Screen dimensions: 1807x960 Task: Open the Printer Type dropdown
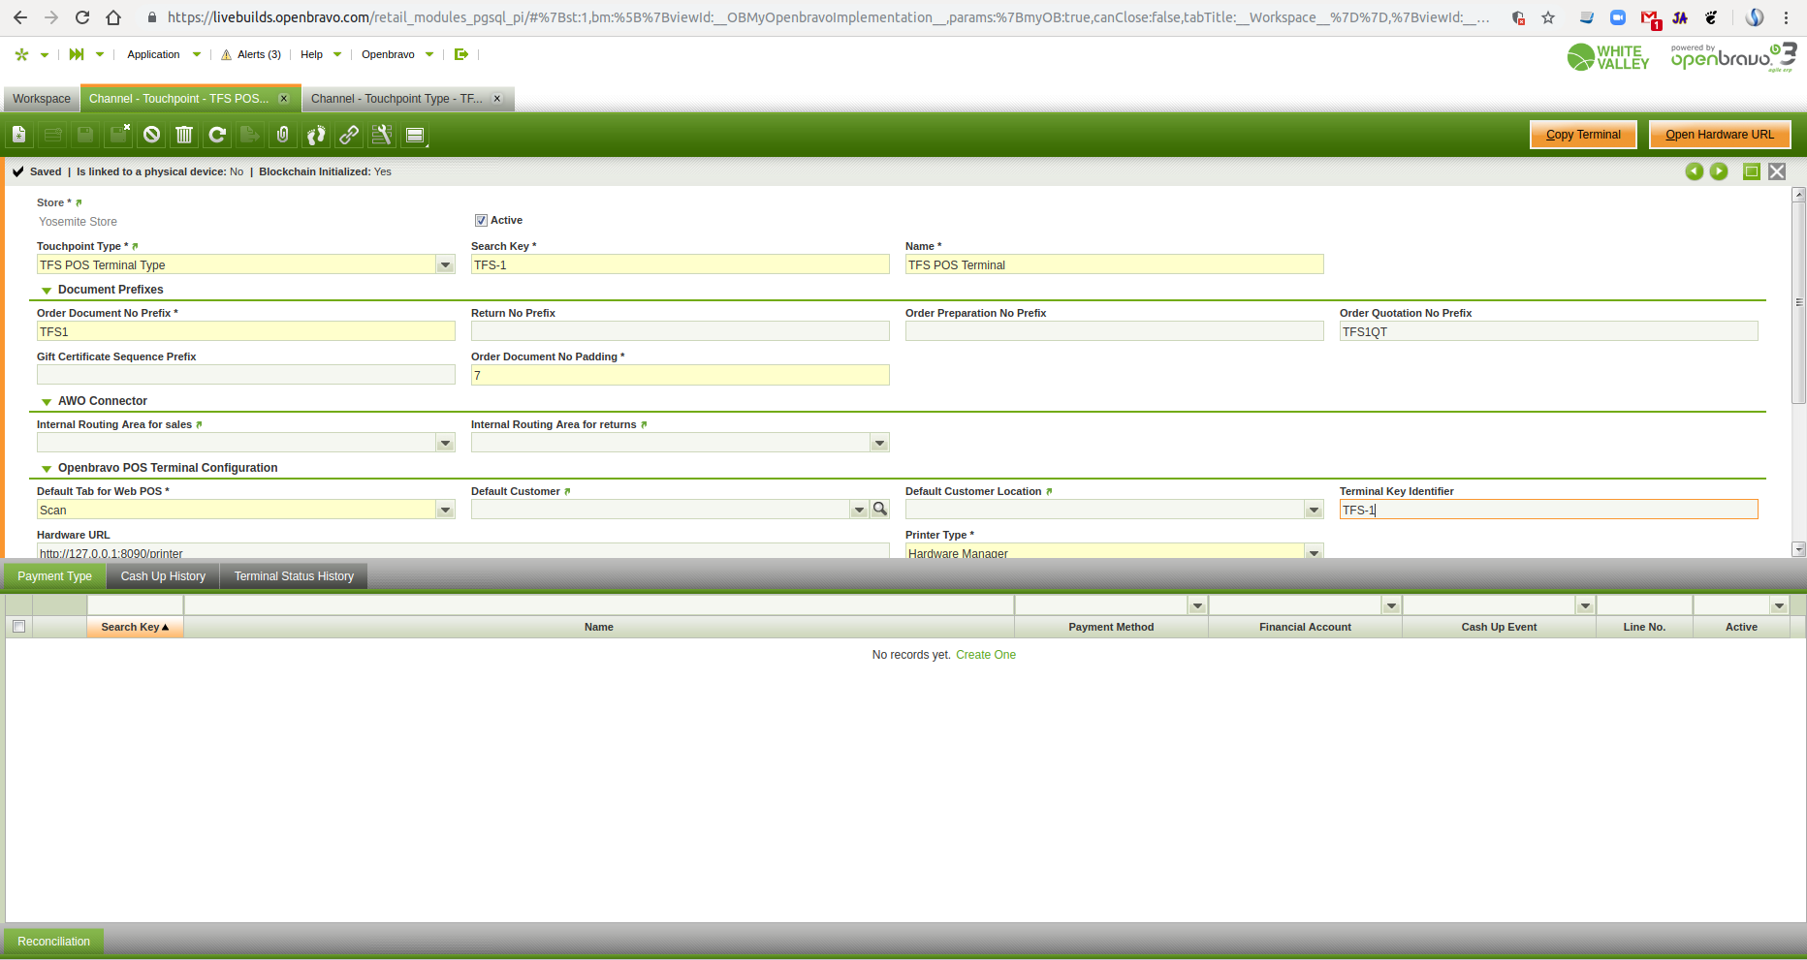click(x=1314, y=551)
